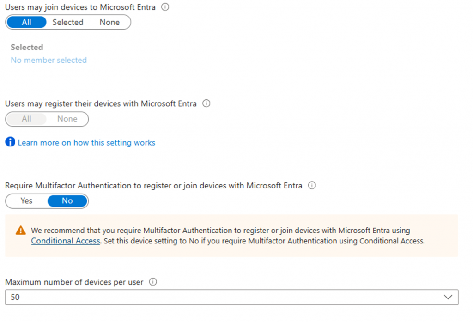Open the "No member selected" link

[49, 60]
